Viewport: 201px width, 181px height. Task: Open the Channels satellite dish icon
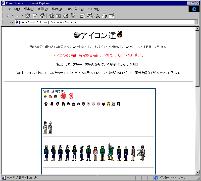(x=73, y=16)
